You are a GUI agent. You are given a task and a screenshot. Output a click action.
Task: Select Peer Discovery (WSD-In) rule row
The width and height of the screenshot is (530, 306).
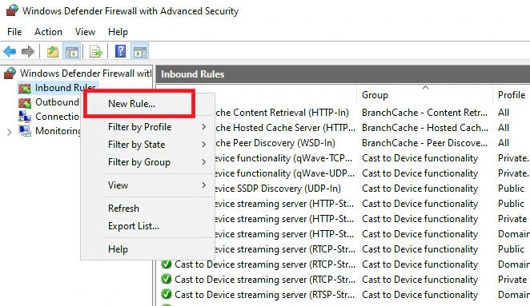pyautogui.click(x=371, y=143)
